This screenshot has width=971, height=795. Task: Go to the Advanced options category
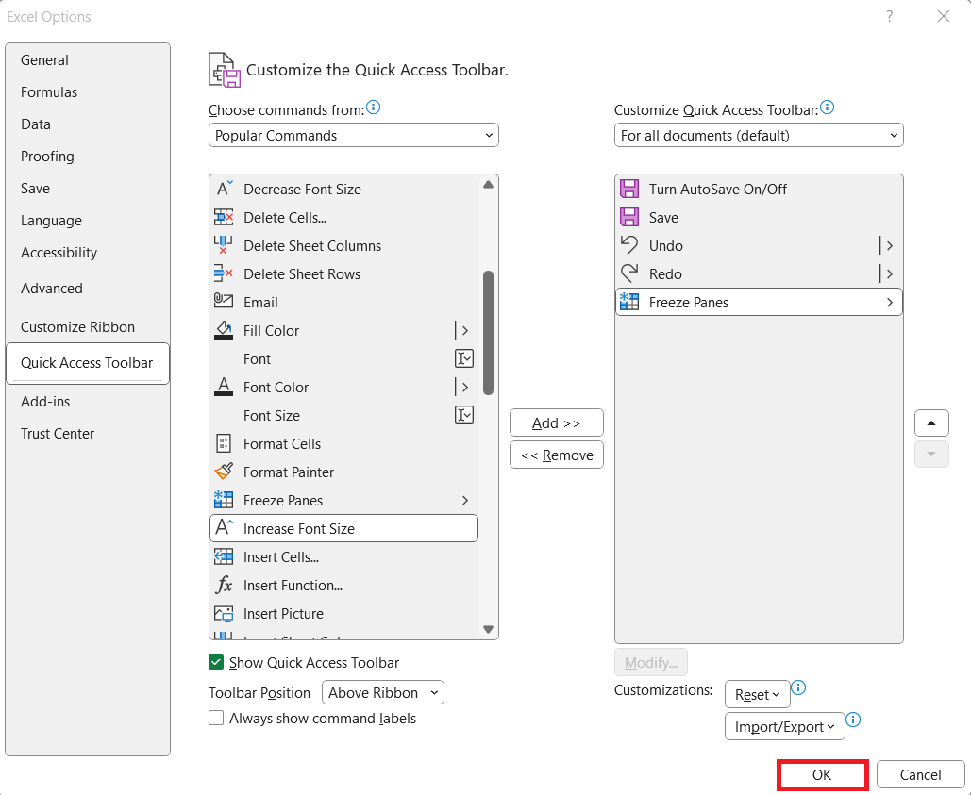pos(88,289)
